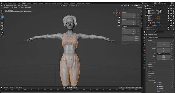The width and height of the screenshot is (175, 93).
Task: Open the viewport Add menu
Action: point(22,5)
